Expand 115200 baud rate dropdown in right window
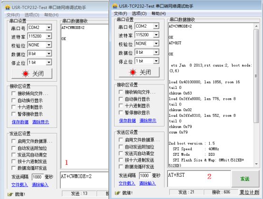 click(156, 35)
